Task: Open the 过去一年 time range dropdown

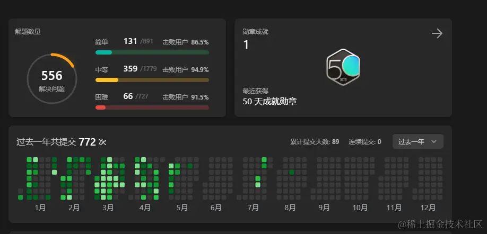Action: point(418,142)
